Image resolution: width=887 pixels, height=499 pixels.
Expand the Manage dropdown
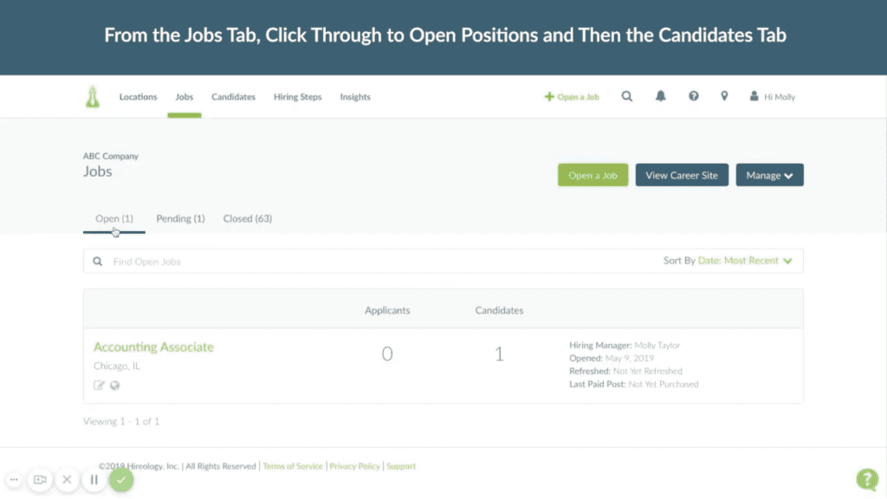pyautogui.click(x=769, y=175)
